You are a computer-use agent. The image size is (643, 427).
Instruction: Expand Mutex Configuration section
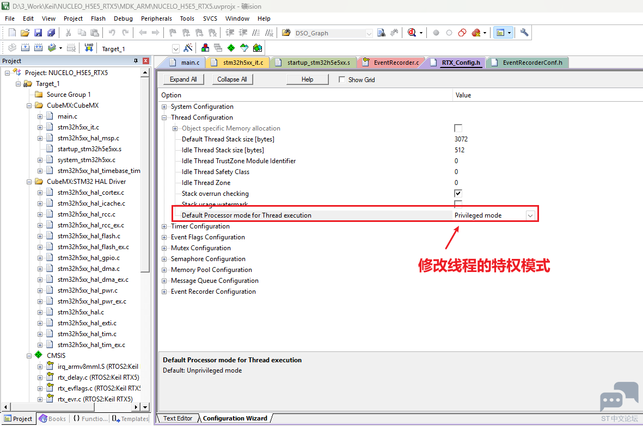click(164, 248)
